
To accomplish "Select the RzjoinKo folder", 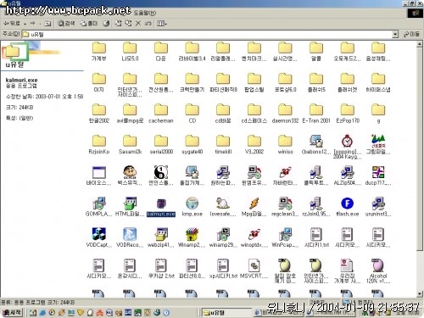I will pyautogui.click(x=98, y=141).
